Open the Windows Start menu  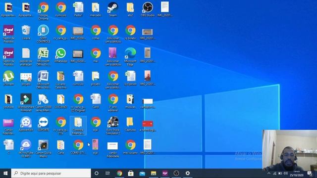coord(5,173)
